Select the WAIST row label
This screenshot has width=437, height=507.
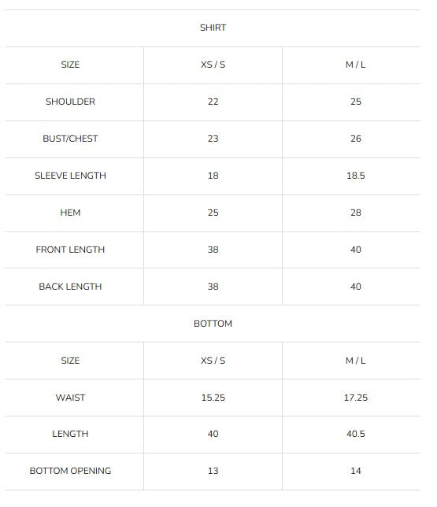coord(70,398)
